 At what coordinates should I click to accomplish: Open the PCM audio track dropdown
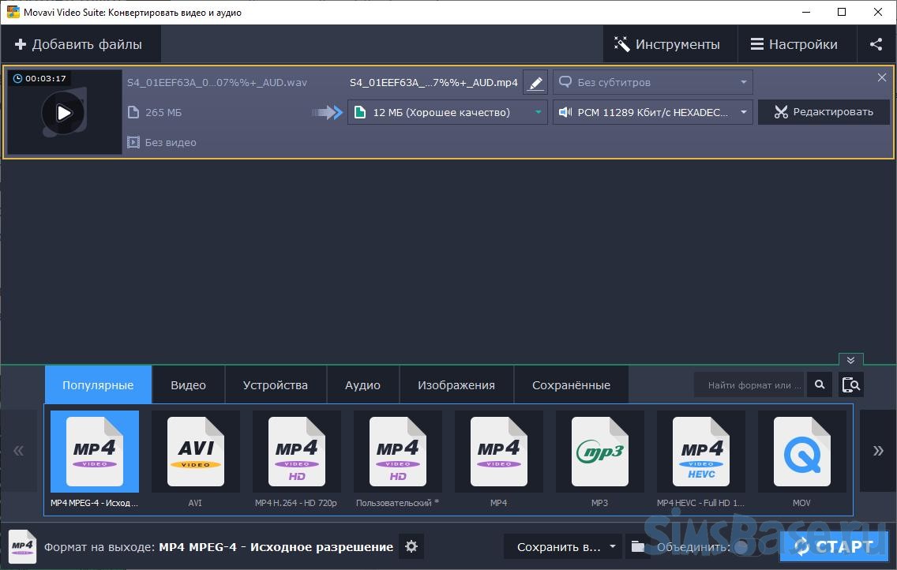click(x=653, y=112)
